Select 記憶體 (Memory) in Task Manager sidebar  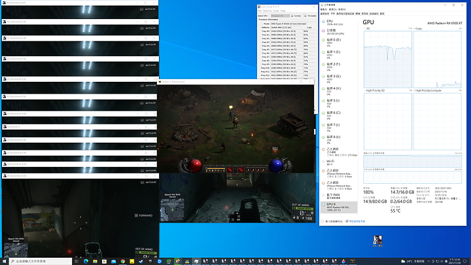coord(339,32)
